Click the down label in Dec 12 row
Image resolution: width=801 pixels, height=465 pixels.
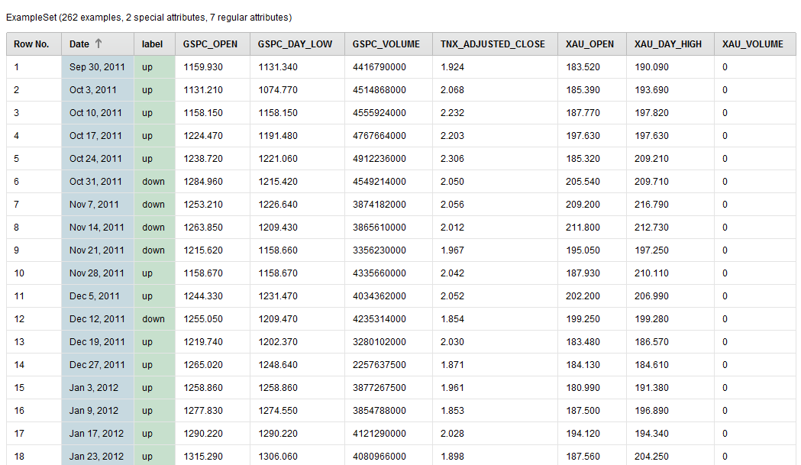click(x=153, y=319)
